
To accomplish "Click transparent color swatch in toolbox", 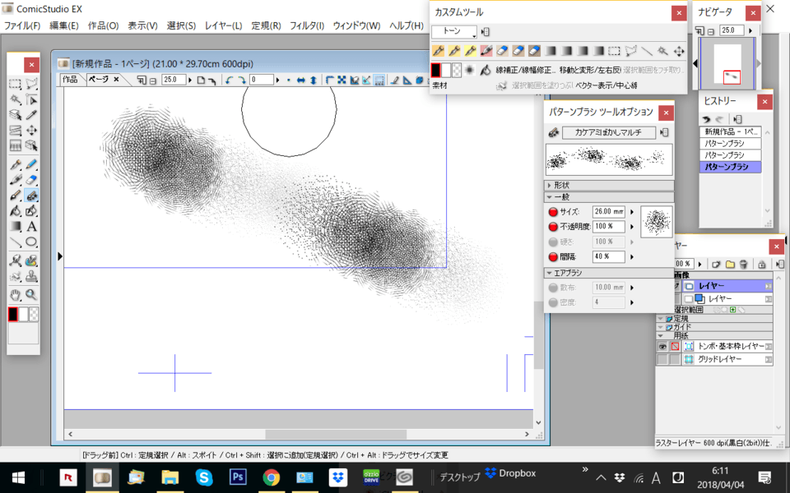I will (33, 315).
